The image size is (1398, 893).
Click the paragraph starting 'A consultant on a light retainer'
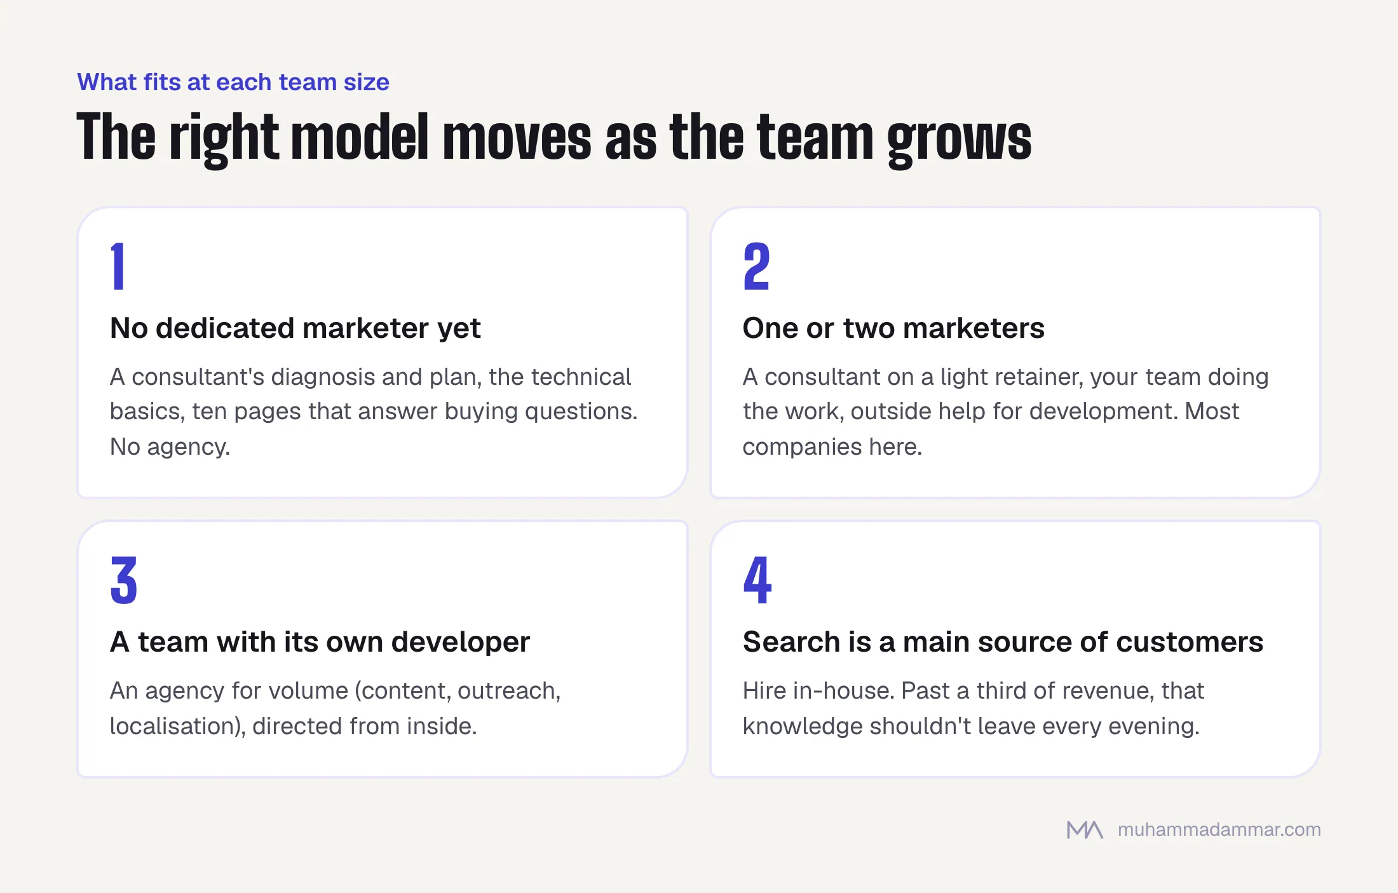tap(1005, 412)
